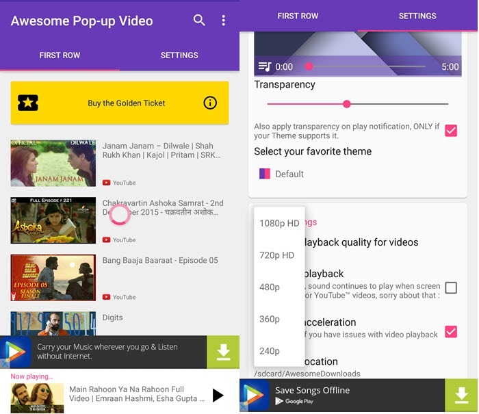
Task: Disable hardware acceleration checkbox
Action: 451,332
